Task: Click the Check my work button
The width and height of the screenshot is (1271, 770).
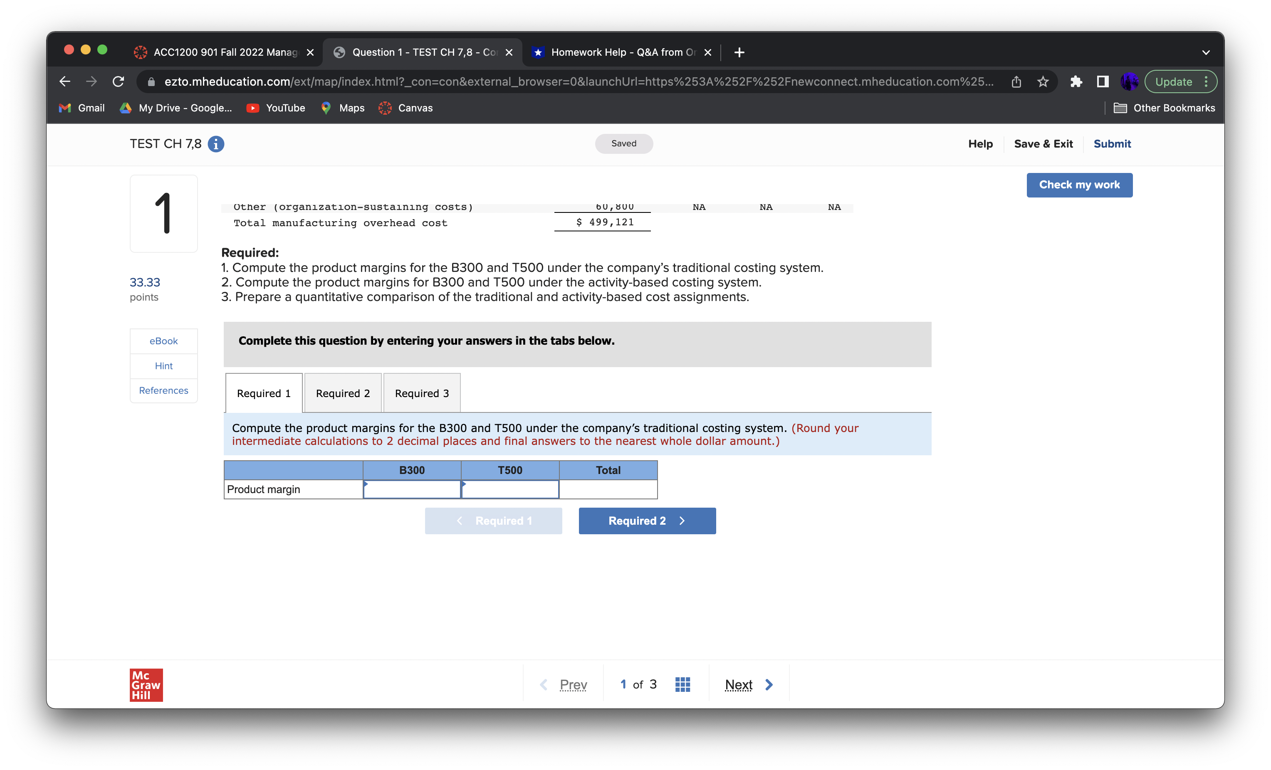Action: pyautogui.click(x=1079, y=185)
